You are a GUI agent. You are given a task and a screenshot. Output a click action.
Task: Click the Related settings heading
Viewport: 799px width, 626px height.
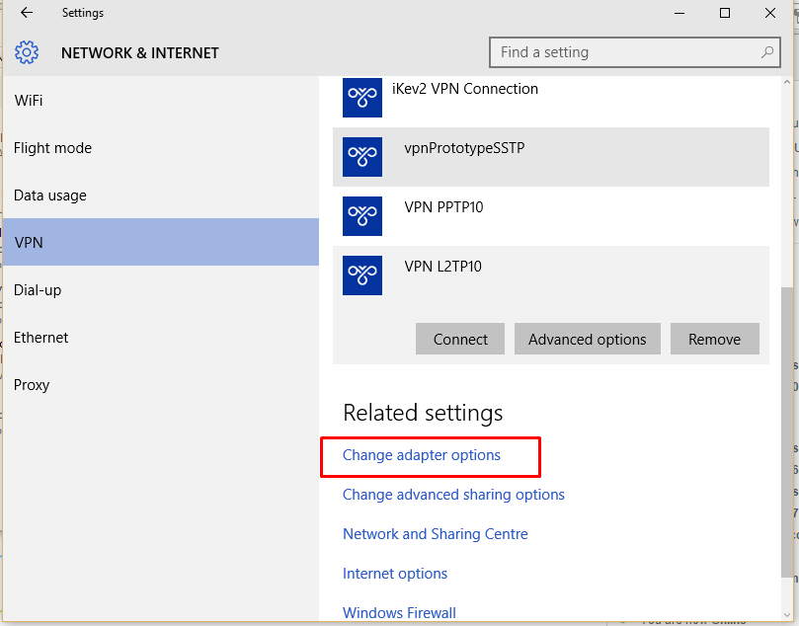423,413
